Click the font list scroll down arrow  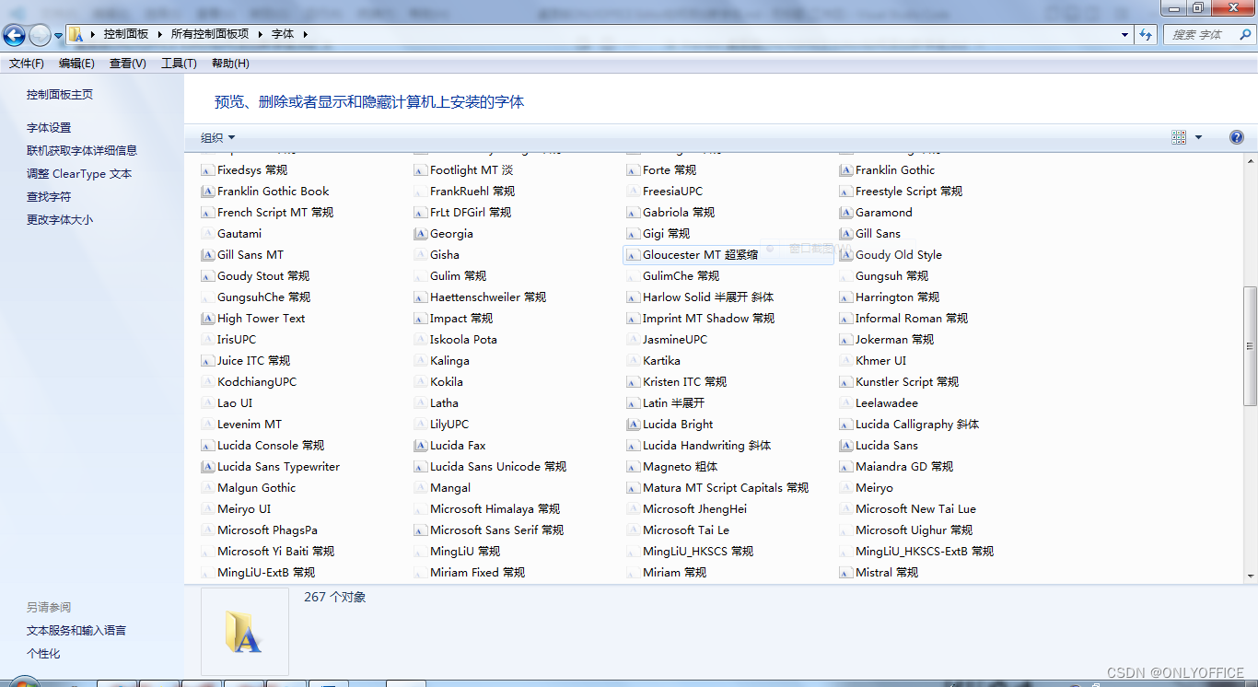click(x=1251, y=576)
